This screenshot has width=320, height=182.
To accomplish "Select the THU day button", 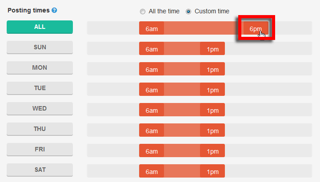I will [x=40, y=129].
